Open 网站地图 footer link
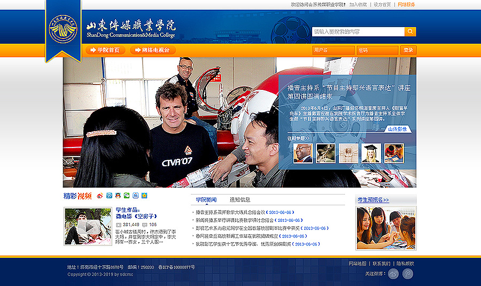The height and width of the screenshot is (286, 481). tap(358, 264)
